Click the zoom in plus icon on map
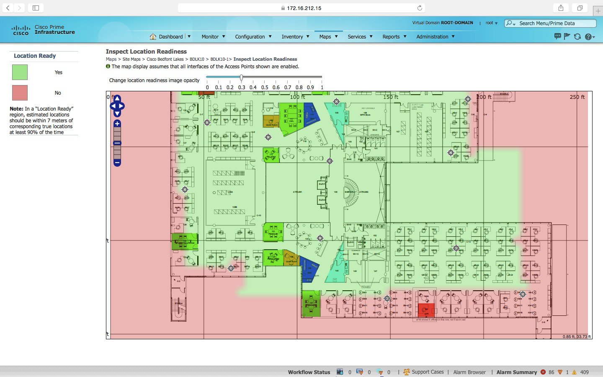The height and width of the screenshot is (377, 603). pyautogui.click(x=117, y=124)
